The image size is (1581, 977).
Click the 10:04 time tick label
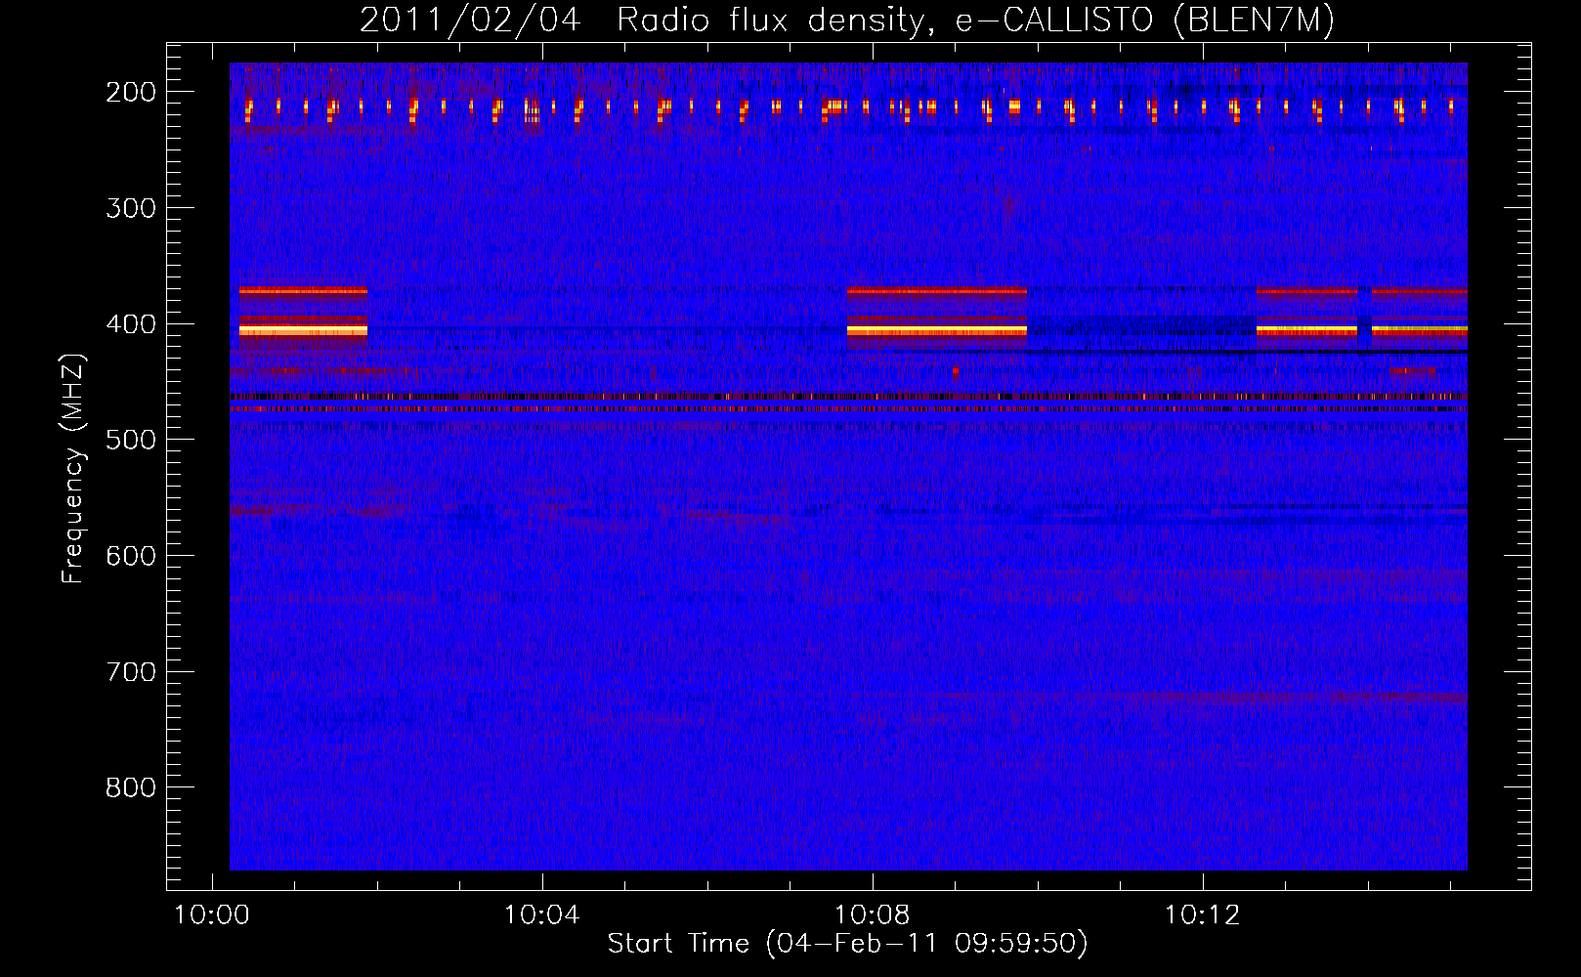[542, 915]
